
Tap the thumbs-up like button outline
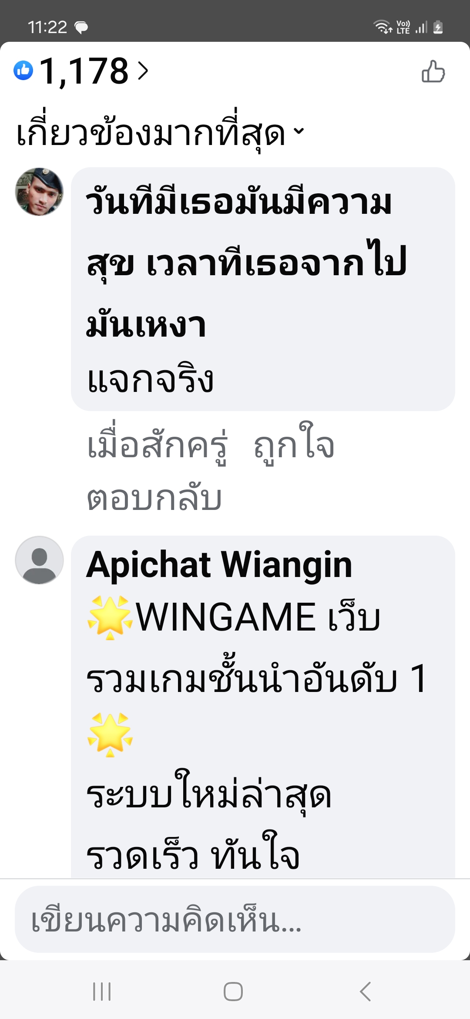click(433, 71)
